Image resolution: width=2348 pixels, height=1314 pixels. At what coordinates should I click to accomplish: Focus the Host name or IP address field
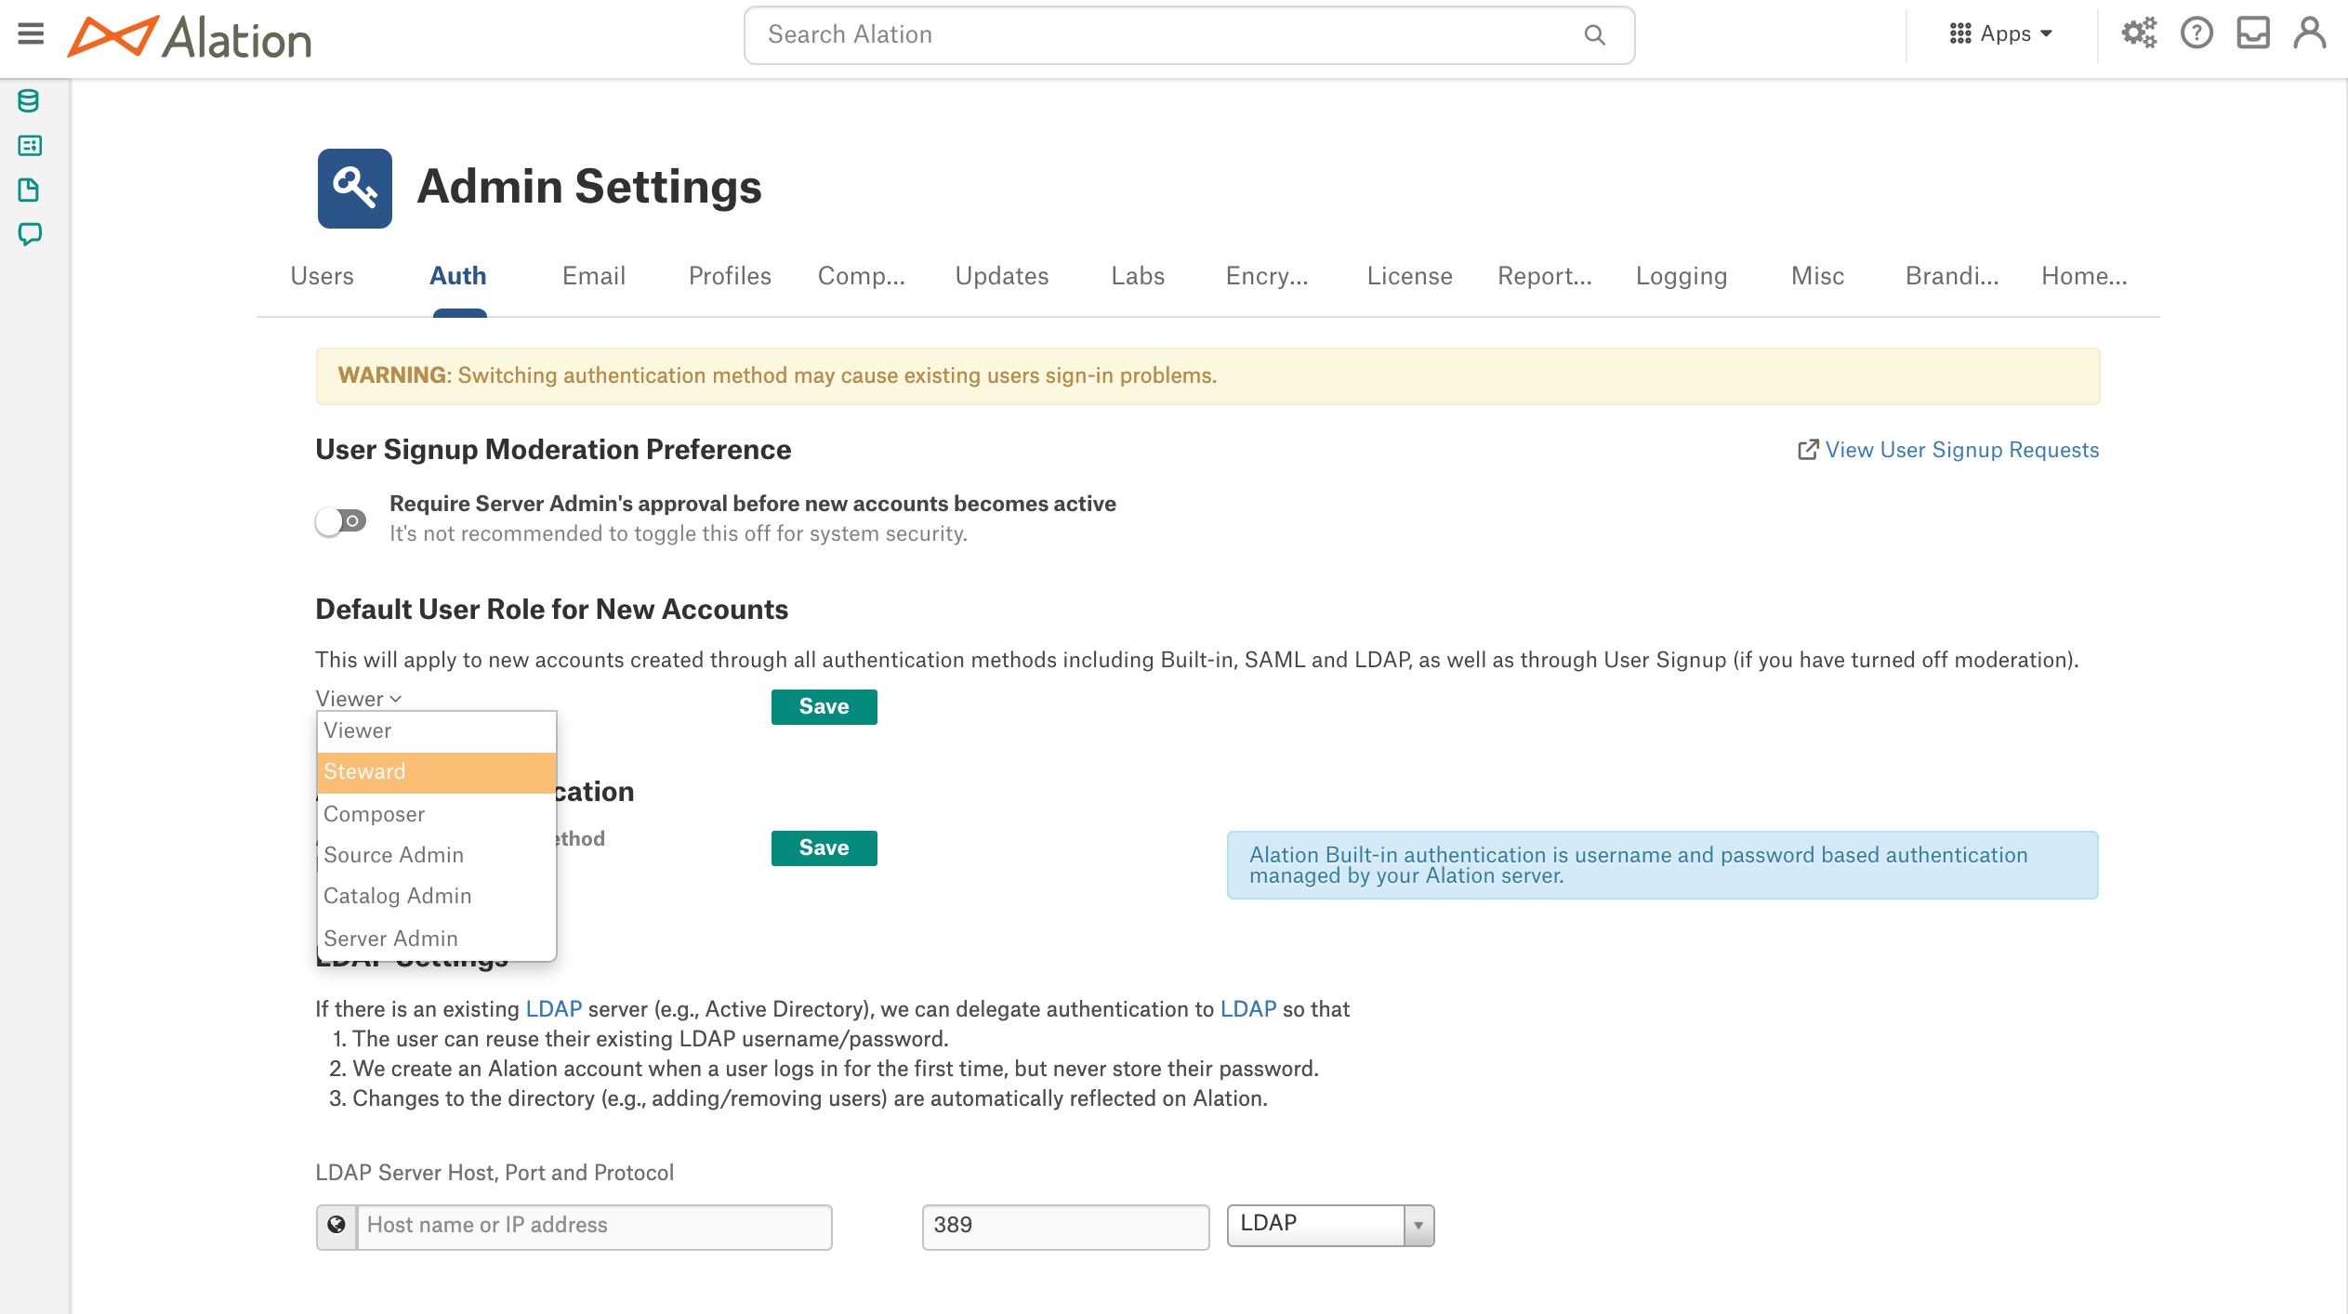coord(594,1227)
